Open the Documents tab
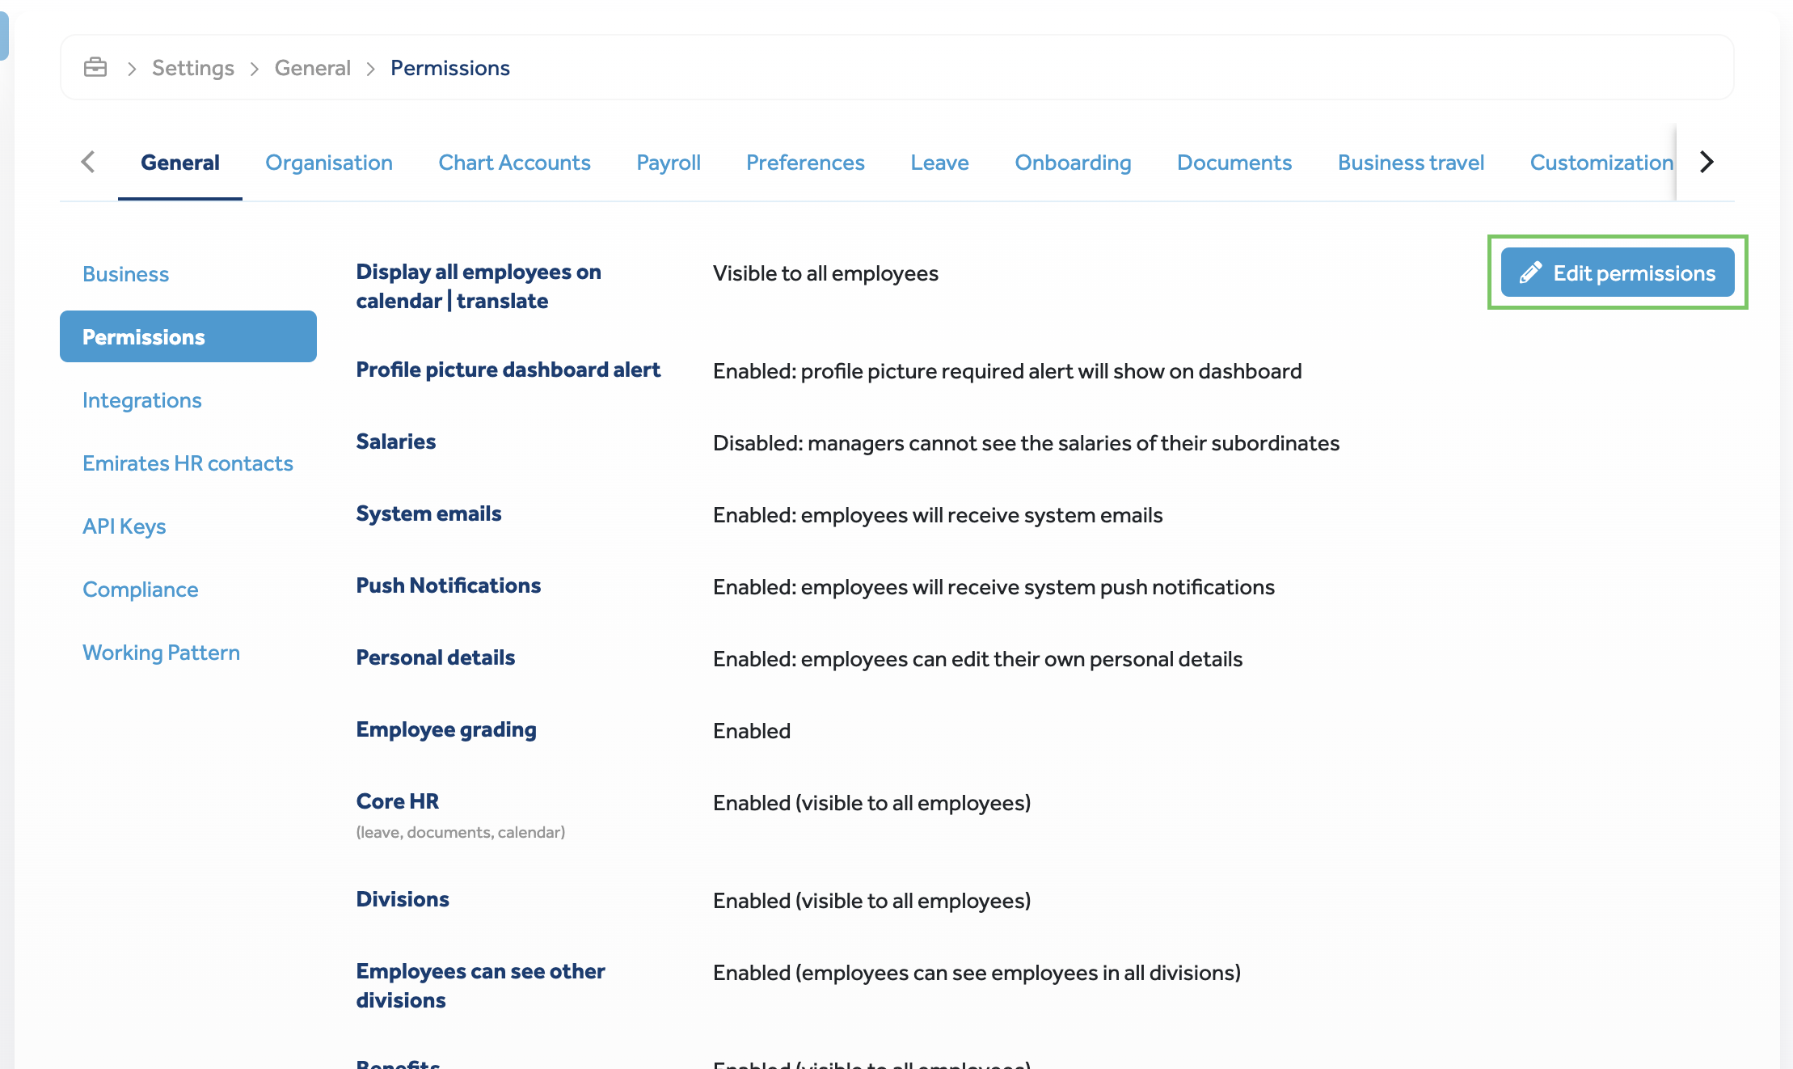Viewport: 1793px width, 1069px height. pyautogui.click(x=1234, y=163)
